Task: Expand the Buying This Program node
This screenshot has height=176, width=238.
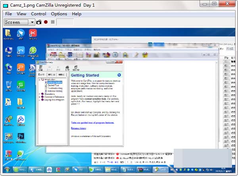Action: tap(39, 100)
